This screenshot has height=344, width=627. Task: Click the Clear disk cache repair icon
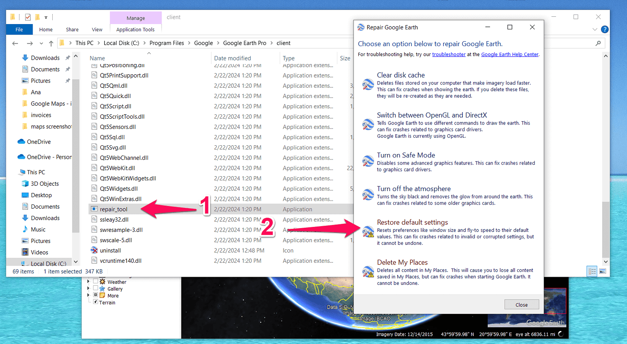tap(368, 84)
